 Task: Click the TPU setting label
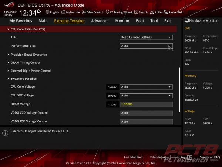13,37
